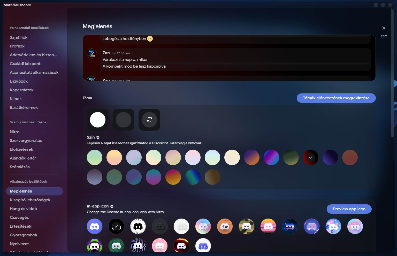
Task: Open Kapcsolatok settings
Action: click(x=34, y=90)
